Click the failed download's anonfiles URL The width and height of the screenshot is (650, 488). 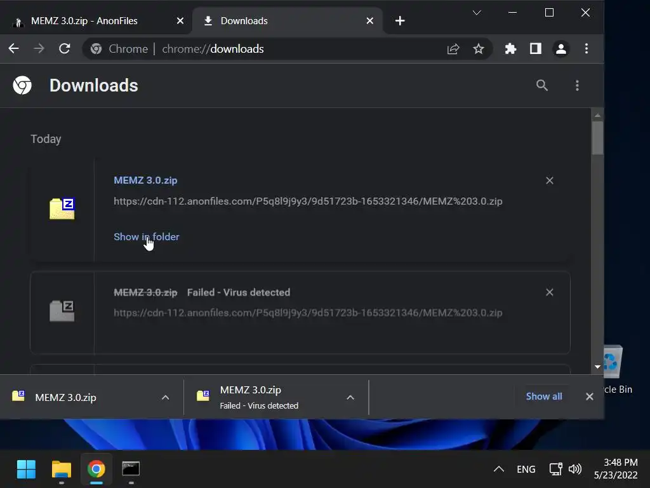click(308, 313)
